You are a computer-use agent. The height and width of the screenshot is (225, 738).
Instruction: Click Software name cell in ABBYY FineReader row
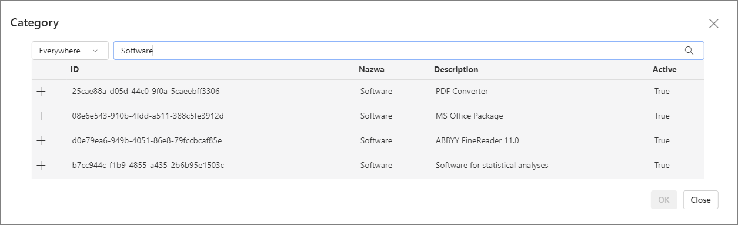pyautogui.click(x=376, y=140)
